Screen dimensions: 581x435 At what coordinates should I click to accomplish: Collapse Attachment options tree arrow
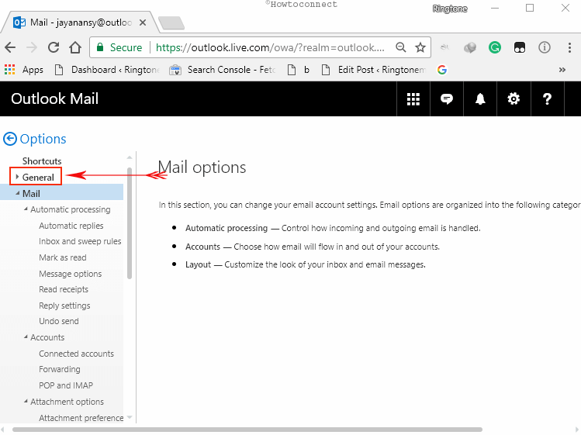pyautogui.click(x=26, y=402)
